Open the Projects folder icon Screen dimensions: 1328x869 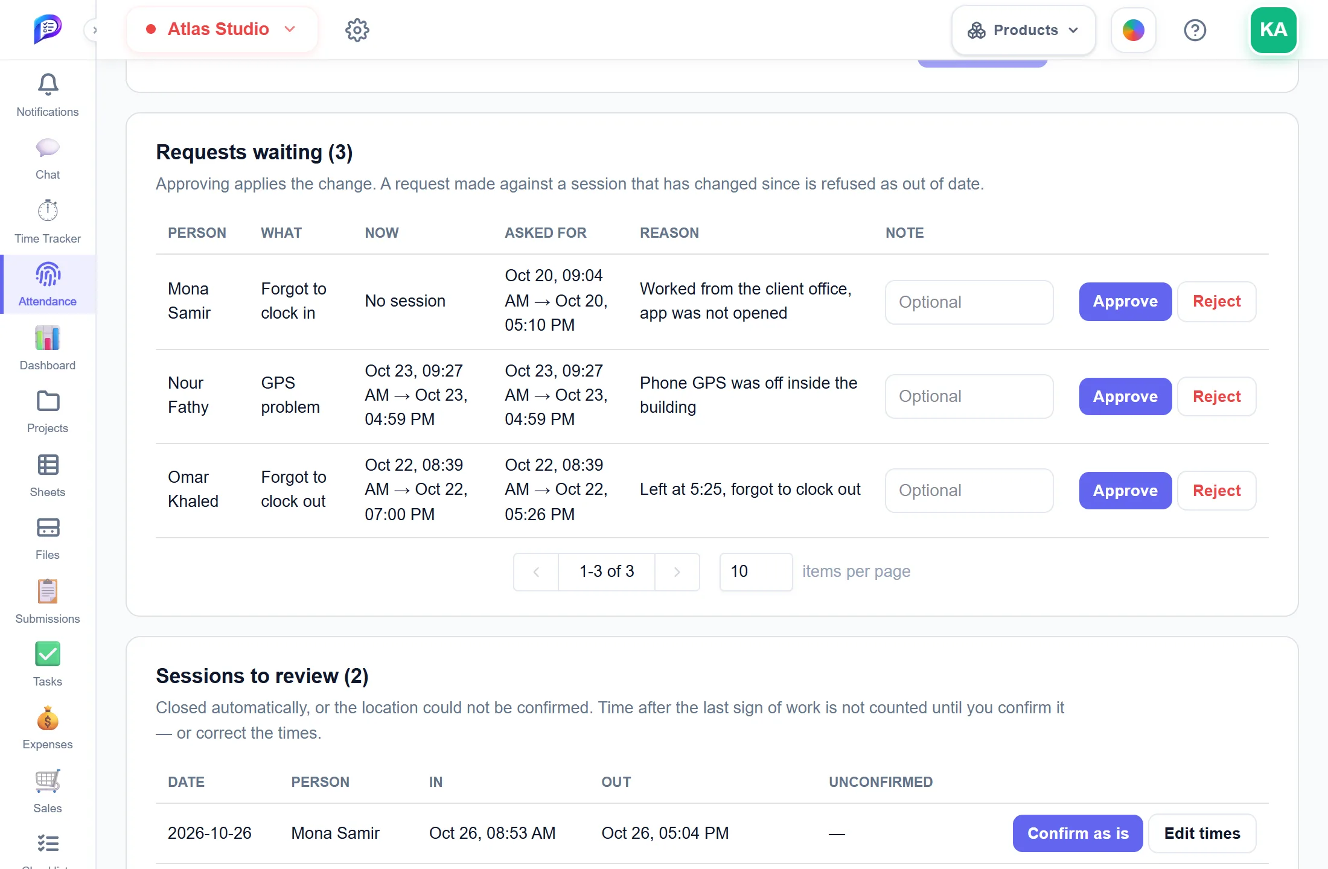click(48, 401)
